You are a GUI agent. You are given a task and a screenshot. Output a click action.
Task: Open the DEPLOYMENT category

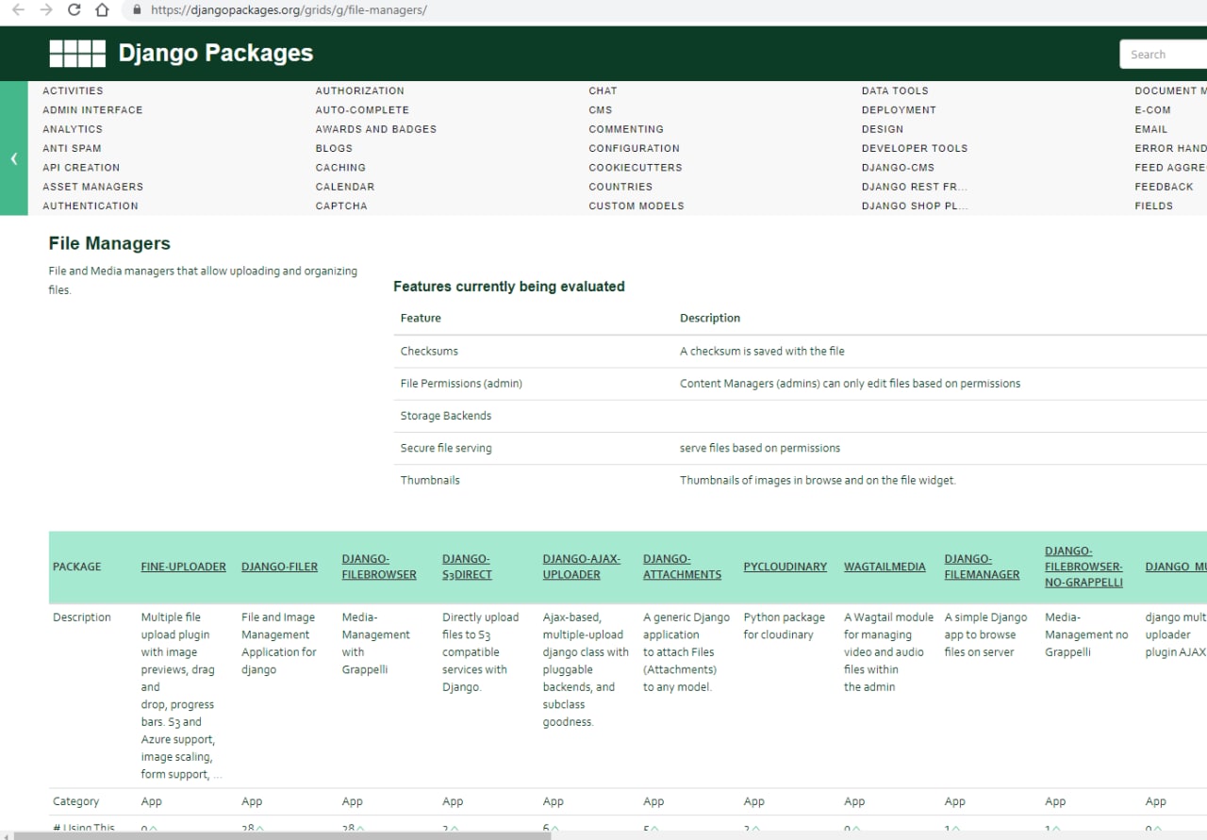[899, 110]
